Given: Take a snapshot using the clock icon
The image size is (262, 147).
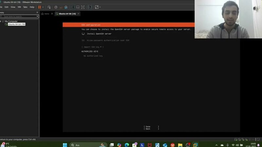Looking at the screenshot, I should (x=56, y=7).
